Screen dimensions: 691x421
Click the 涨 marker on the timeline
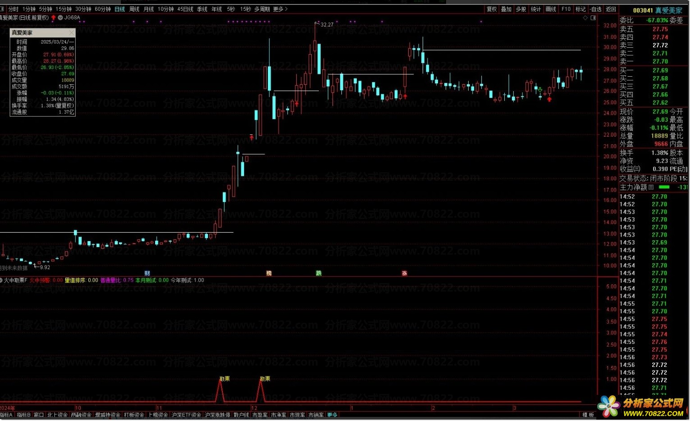[405, 274]
